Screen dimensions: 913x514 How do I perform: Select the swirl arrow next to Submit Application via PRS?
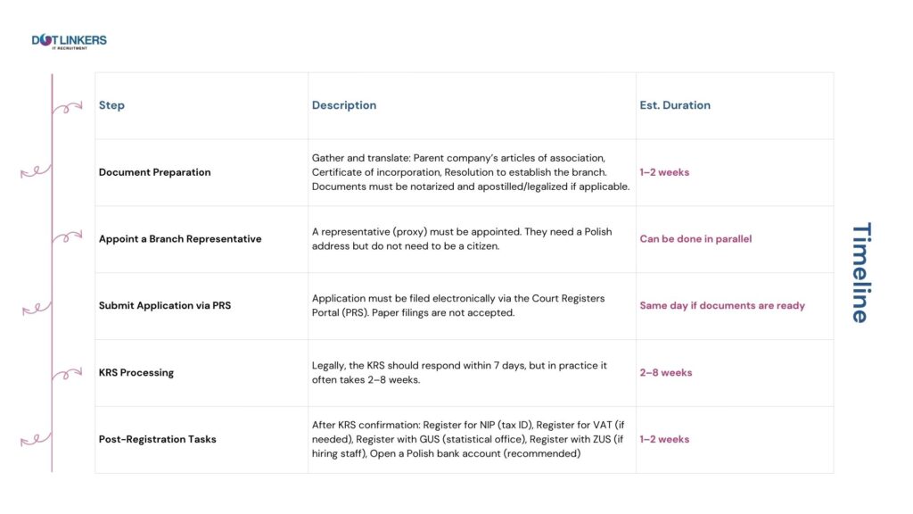(37, 308)
